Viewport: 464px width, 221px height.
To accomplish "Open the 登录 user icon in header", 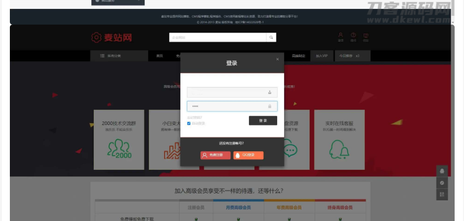I will 341,37.
